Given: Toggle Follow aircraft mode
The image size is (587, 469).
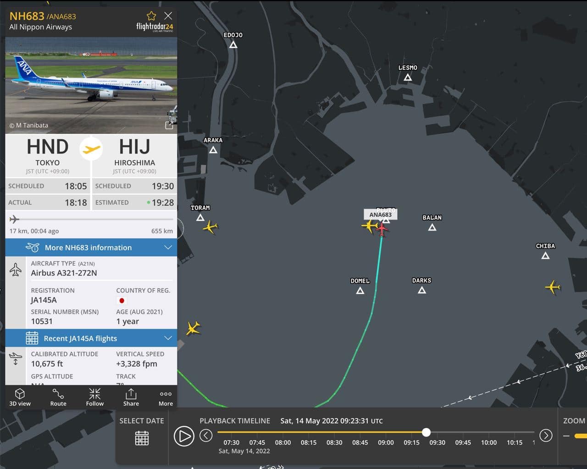Looking at the screenshot, I should [x=95, y=397].
